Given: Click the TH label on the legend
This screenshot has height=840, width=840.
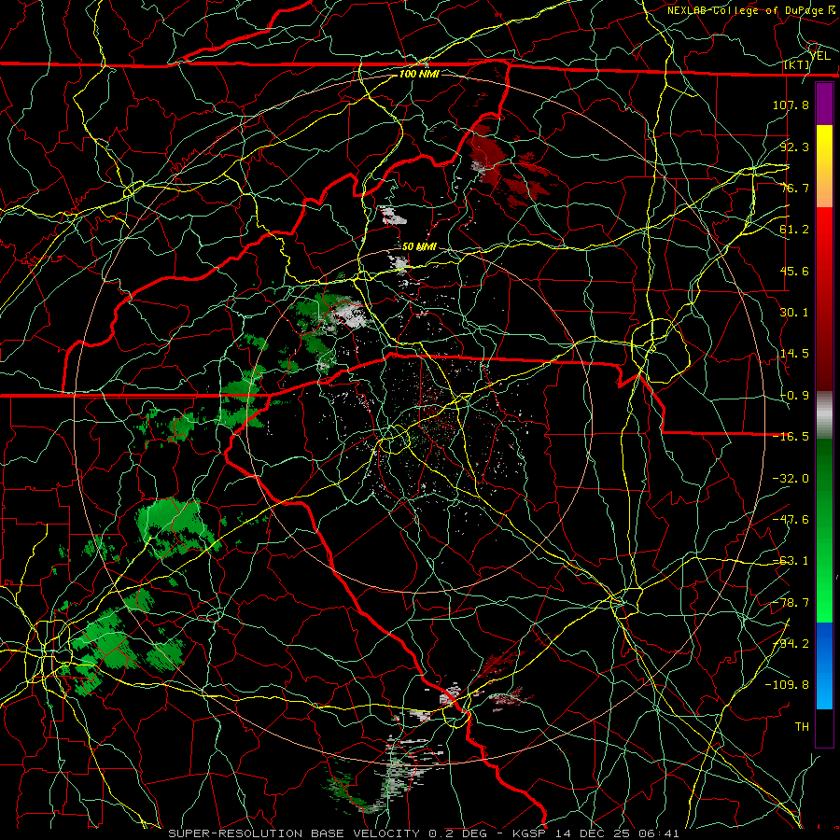Looking at the screenshot, I should click(802, 727).
